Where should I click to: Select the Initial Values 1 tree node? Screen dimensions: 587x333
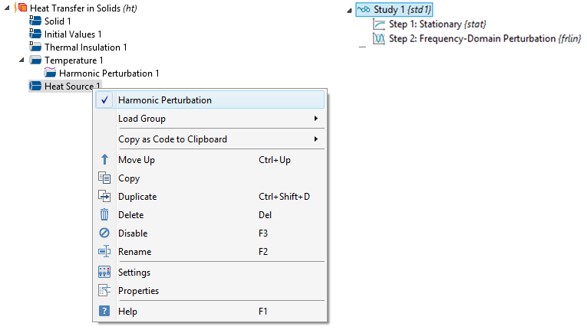coord(72,34)
